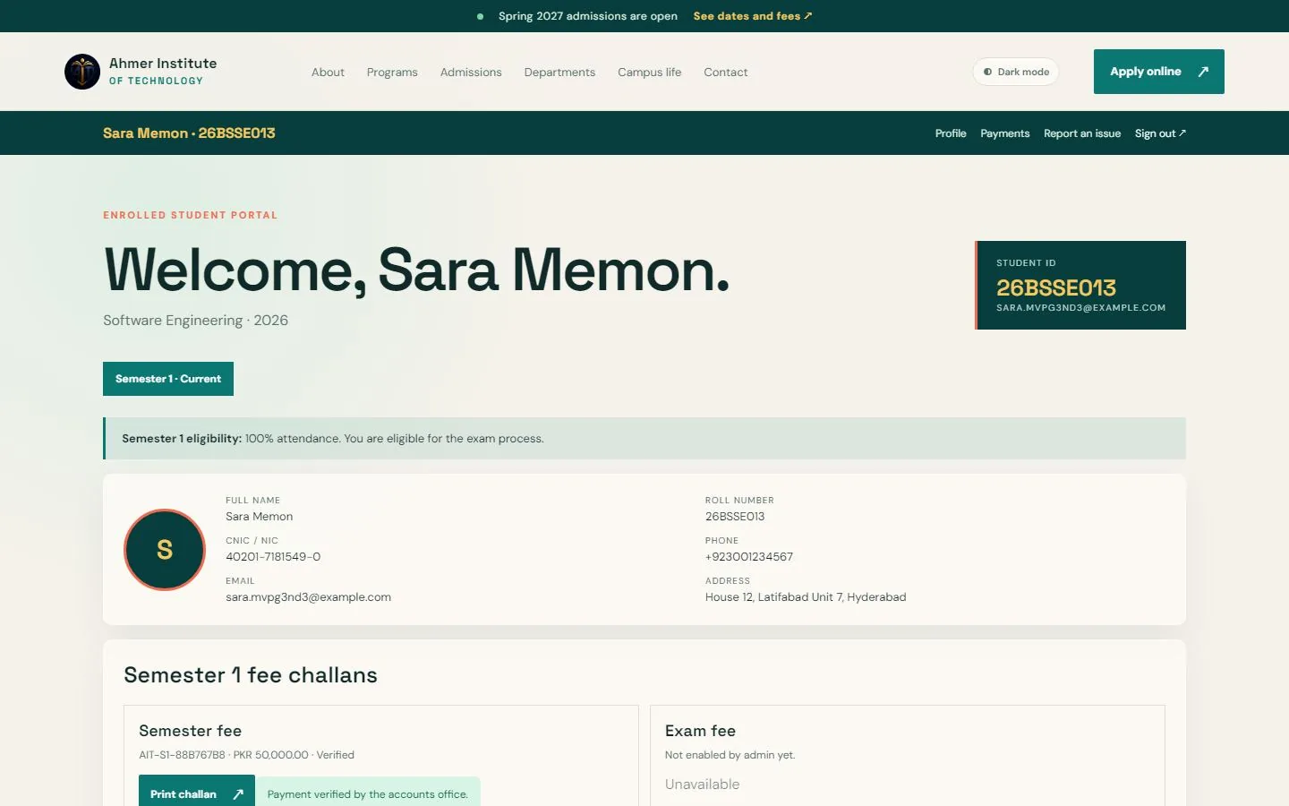Click the CNIC number '40201-7181549-0'
Image resolution: width=1289 pixels, height=806 pixels.
tap(273, 557)
